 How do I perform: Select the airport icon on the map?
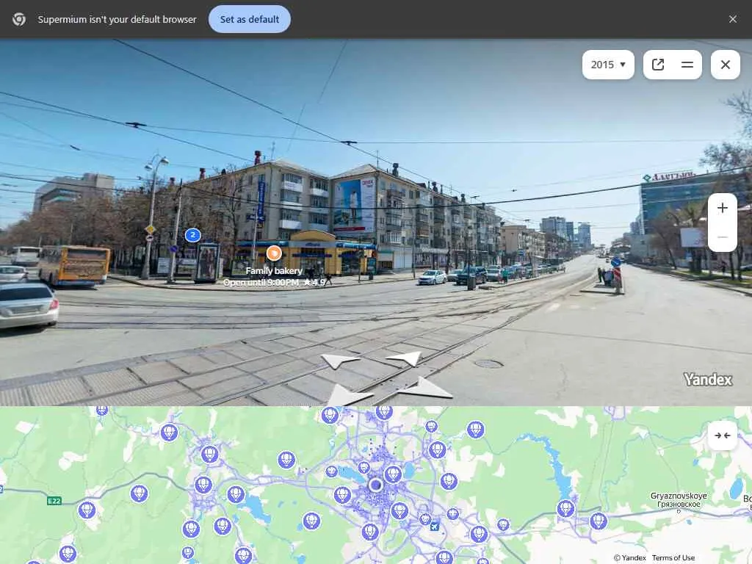pos(435,527)
